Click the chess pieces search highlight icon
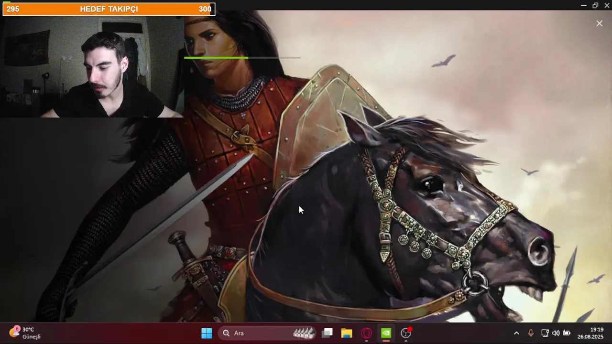 [304, 333]
